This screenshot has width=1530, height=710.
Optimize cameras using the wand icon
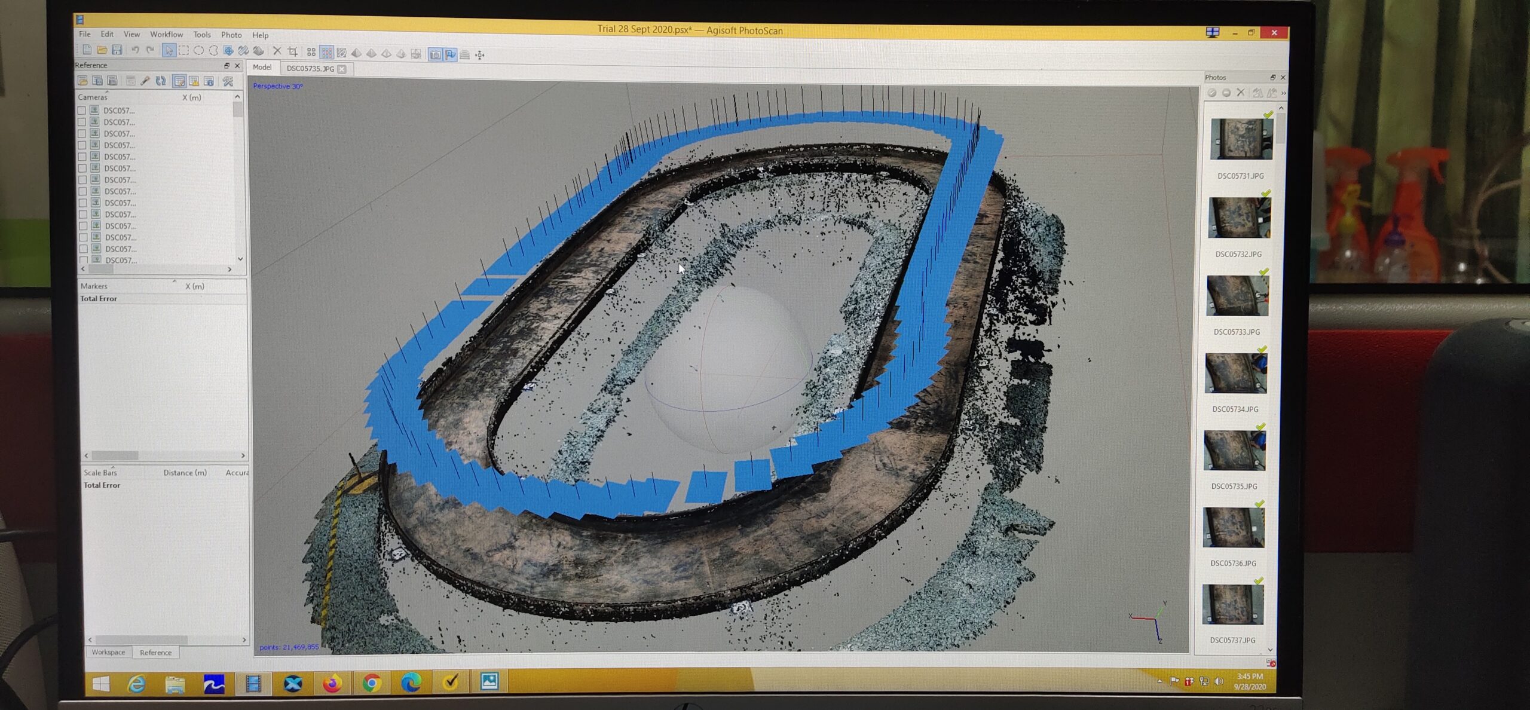pyautogui.click(x=145, y=81)
